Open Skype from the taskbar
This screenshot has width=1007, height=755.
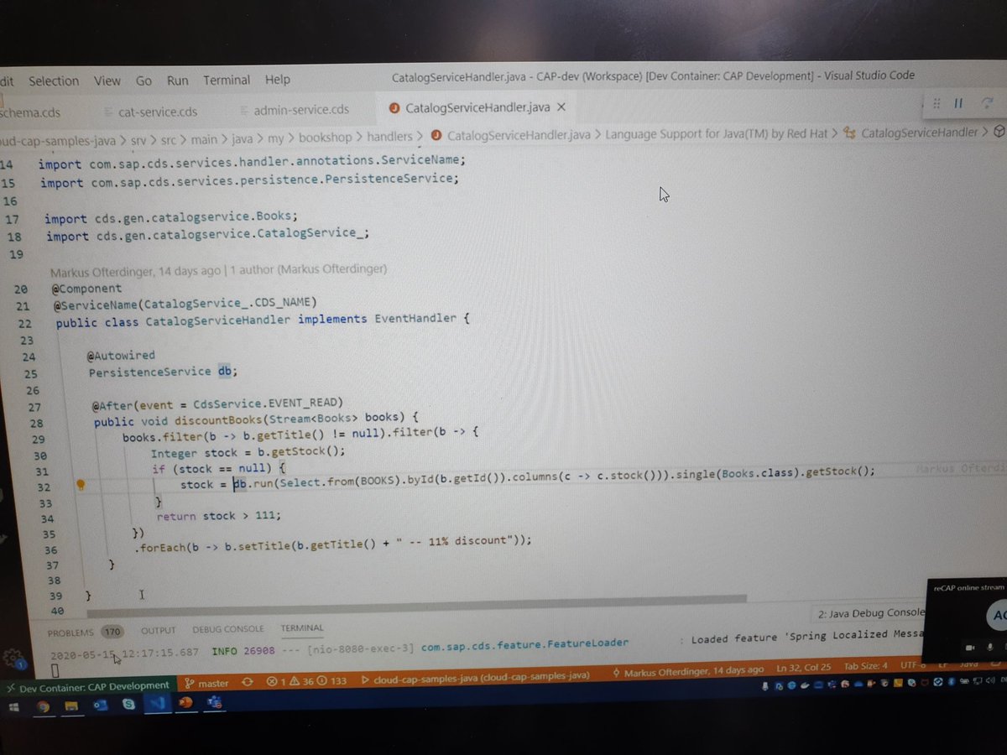128,706
